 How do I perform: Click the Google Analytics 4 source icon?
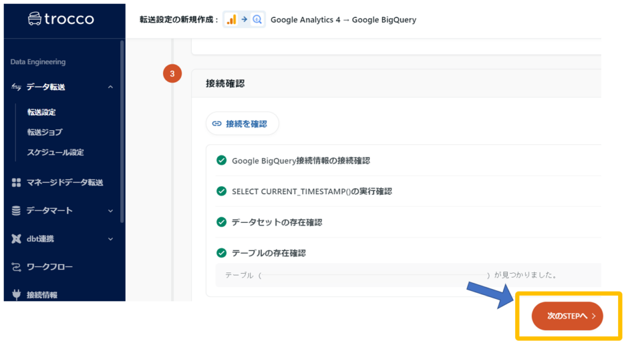point(231,20)
